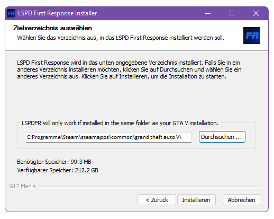Click the Benötigter Speicher 99.3 MB text
This screenshot has width=274, height=219.
(54, 162)
